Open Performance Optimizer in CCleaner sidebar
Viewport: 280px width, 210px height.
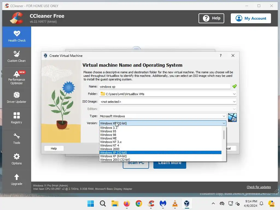(x=17, y=78)
